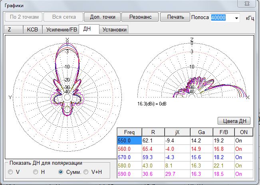The height and width of the screenshot is (185, 260).
Task: Open the Полоса dropdown arrow
Action: [x=236, y=18]
